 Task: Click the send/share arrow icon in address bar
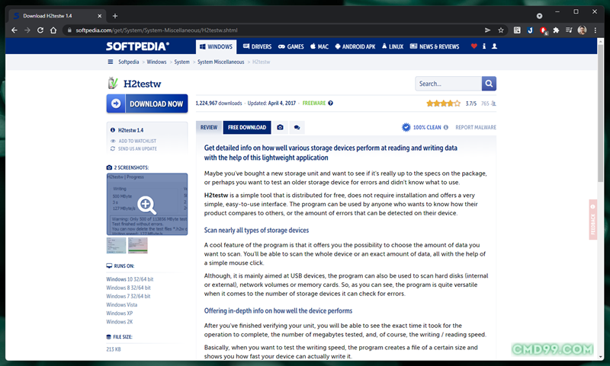tap(487, 30)
